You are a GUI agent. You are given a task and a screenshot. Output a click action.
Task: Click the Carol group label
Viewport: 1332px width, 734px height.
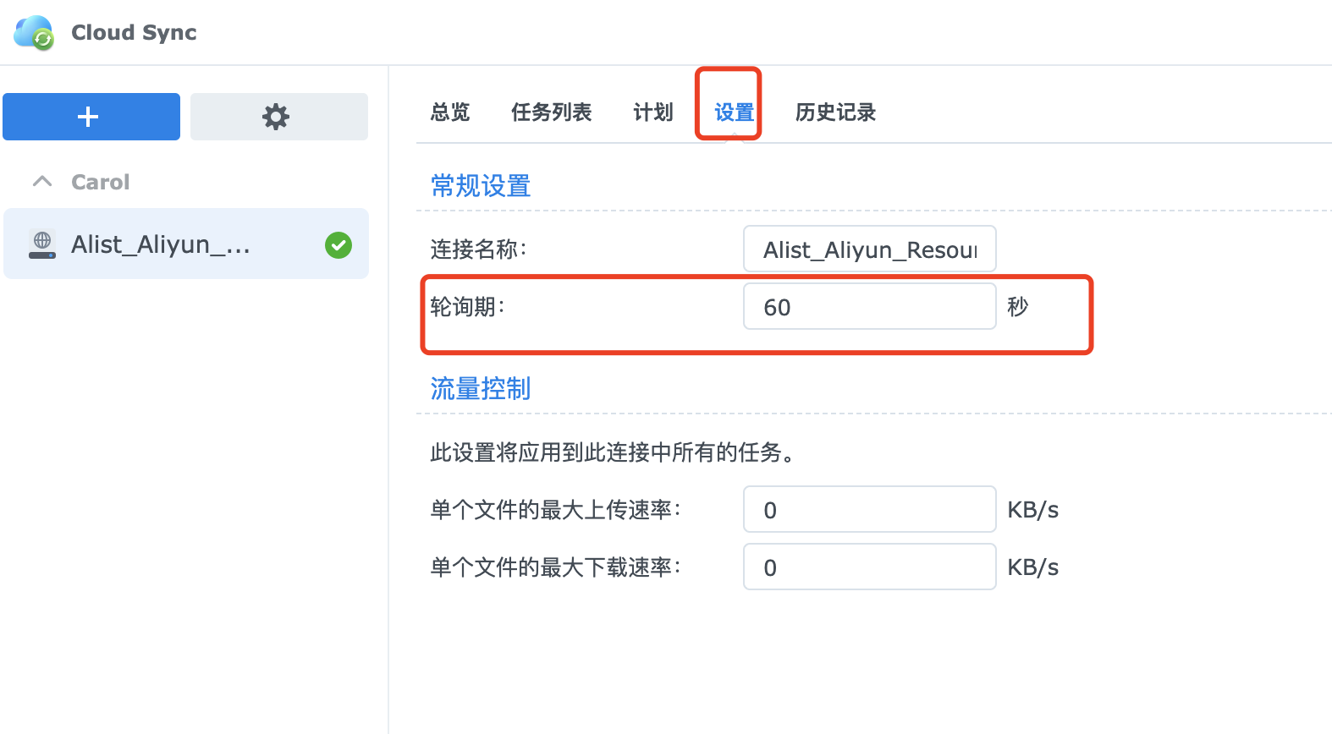click(x=100, y=182)
